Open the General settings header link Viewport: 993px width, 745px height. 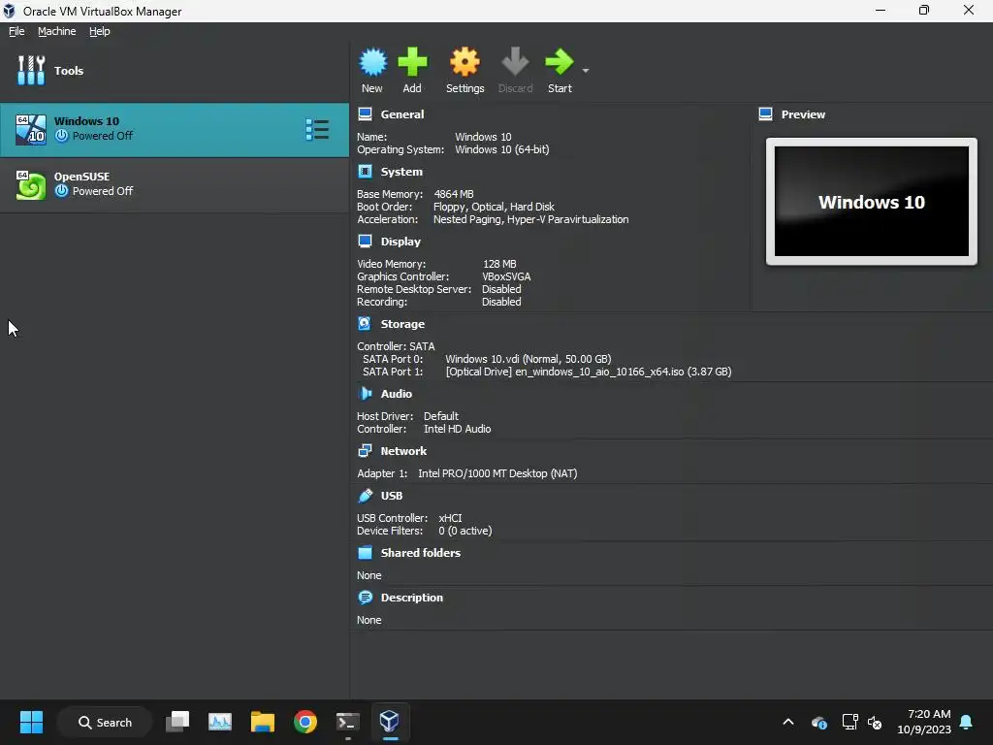[x=402, y=114]
